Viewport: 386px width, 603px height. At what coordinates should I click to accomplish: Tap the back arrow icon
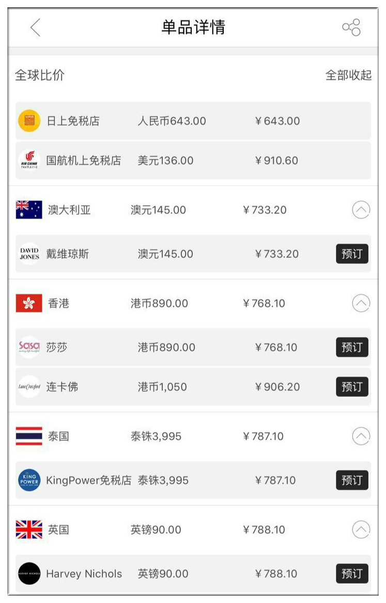pos(35,27)
